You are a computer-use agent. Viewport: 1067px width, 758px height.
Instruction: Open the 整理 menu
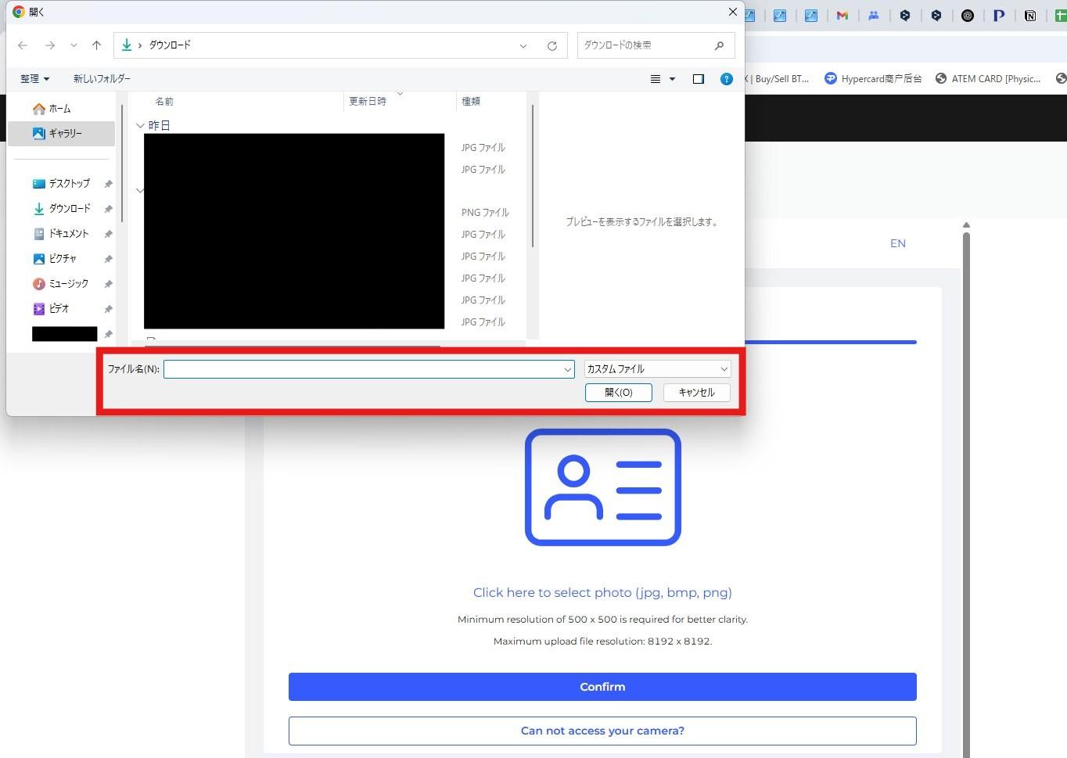pyautogui.click(x=34, y=79)
